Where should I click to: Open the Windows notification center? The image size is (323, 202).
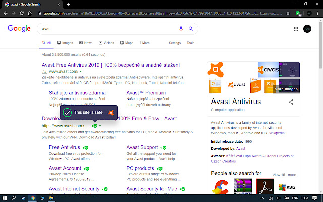(314, 198)
